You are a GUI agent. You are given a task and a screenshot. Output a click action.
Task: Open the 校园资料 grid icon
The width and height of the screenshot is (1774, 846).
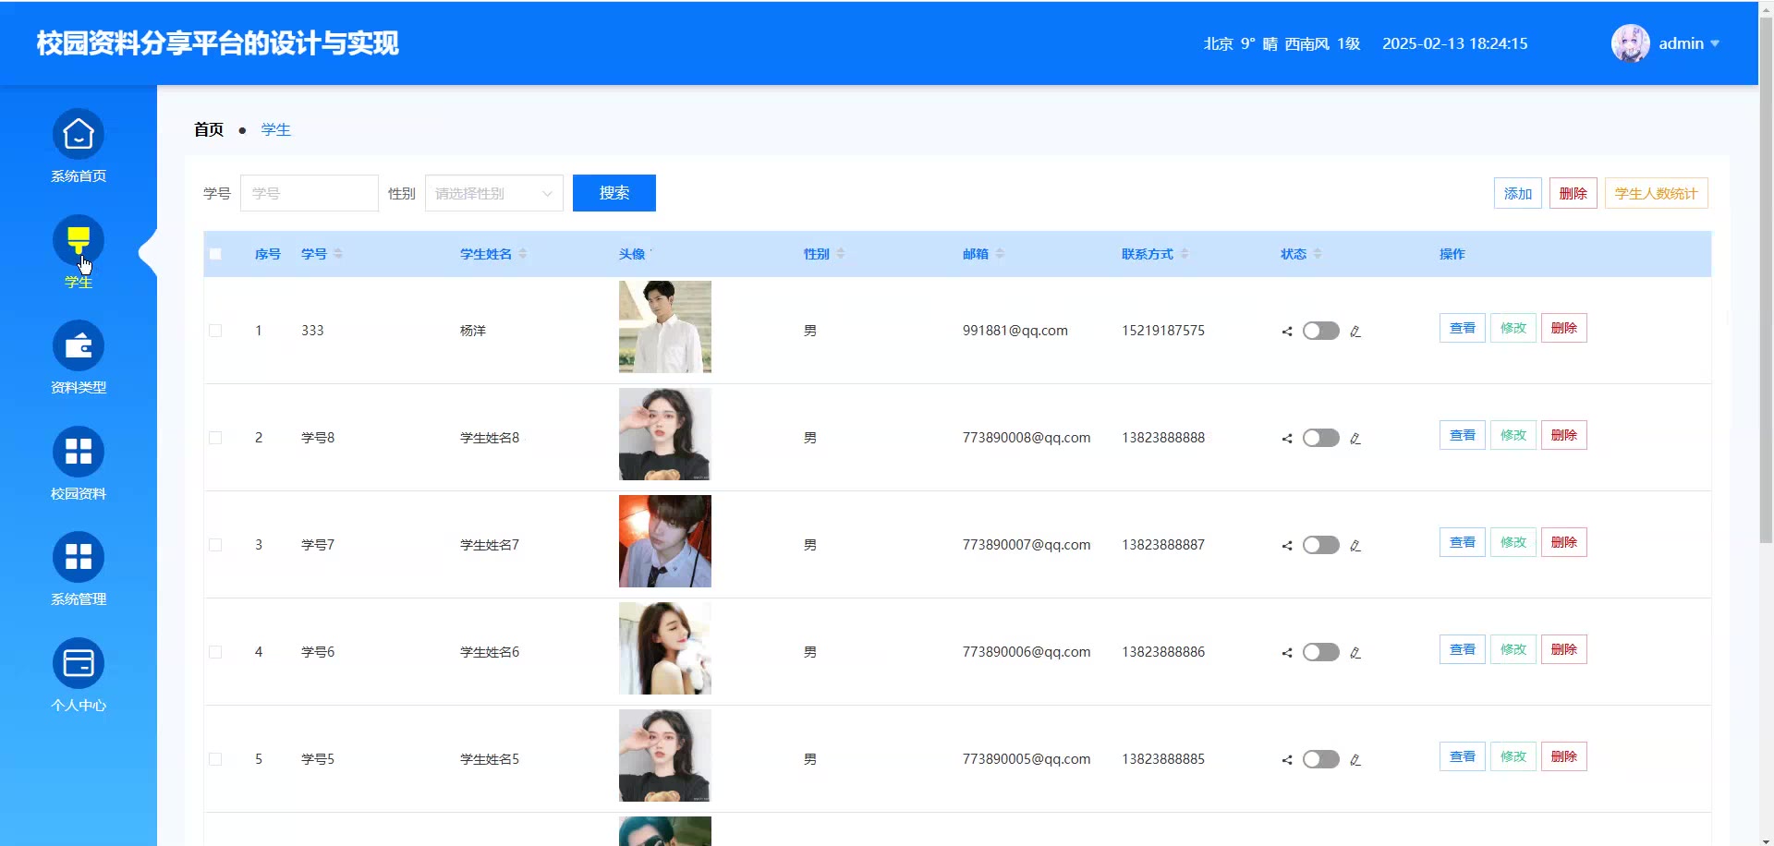pyautogui.click(x=79, y=452)
